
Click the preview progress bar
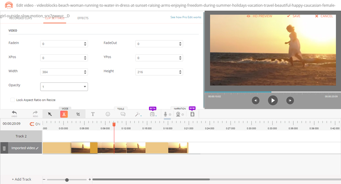pos(273,92)
